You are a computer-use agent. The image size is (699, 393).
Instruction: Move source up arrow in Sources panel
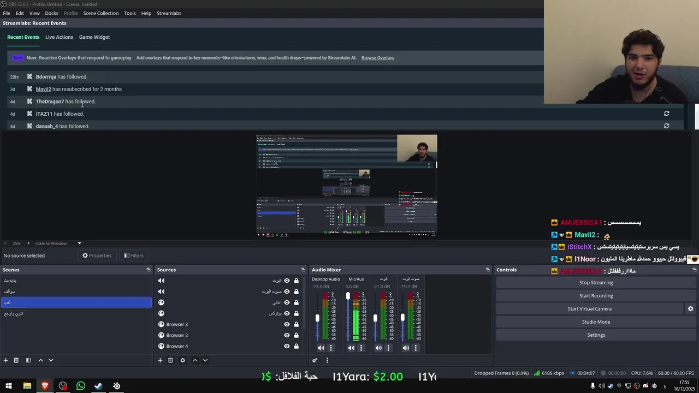tap(195, 360)
